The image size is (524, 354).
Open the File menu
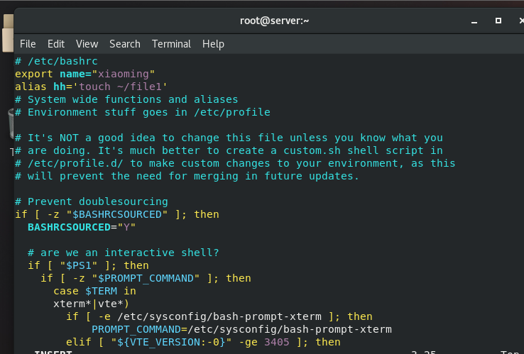click(x=28, y=44)
